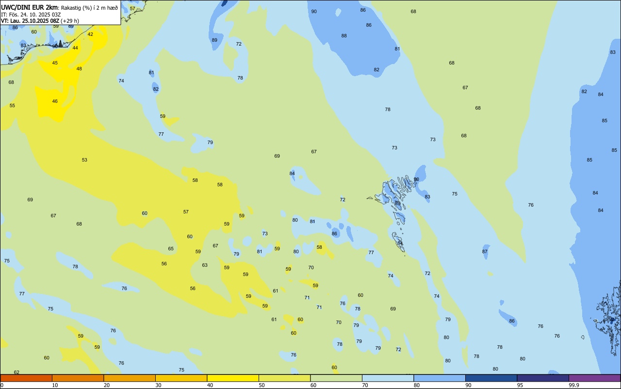
Task: Click the bright yellow 40–50 legend swatch
Action: tap(233, 378)
